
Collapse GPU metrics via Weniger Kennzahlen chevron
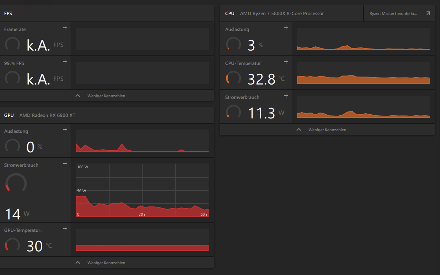(78, 263)
